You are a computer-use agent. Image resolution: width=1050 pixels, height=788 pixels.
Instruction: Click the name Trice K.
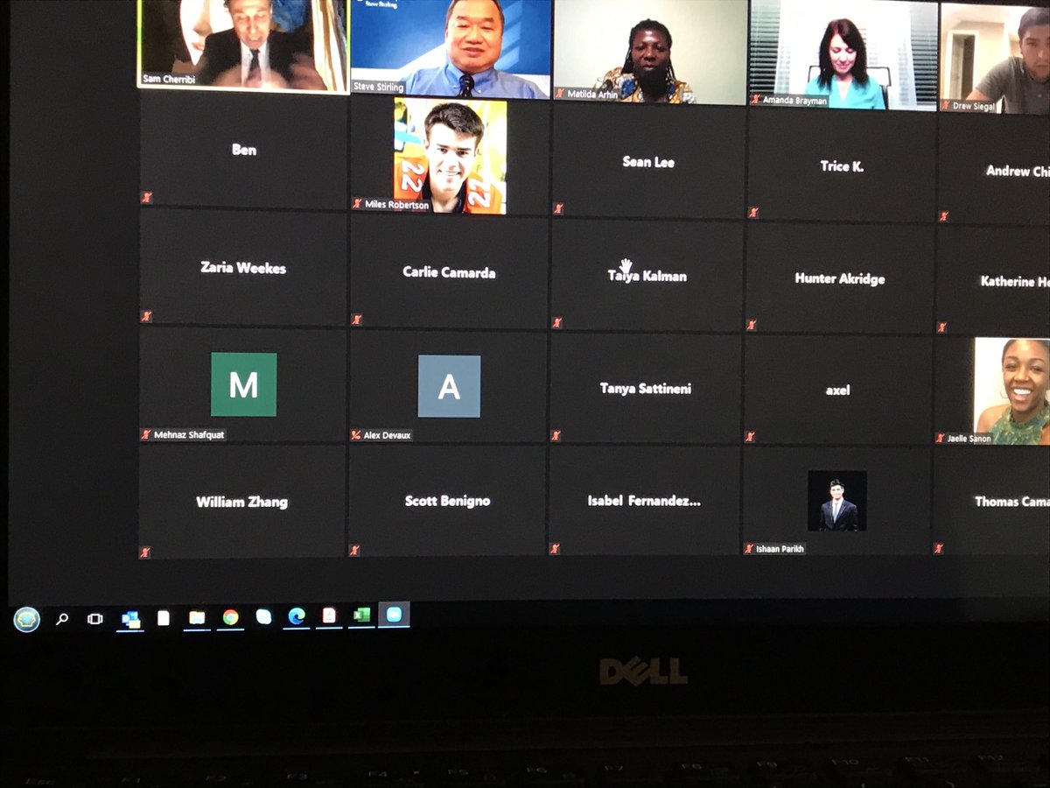[x=842, y=165]
